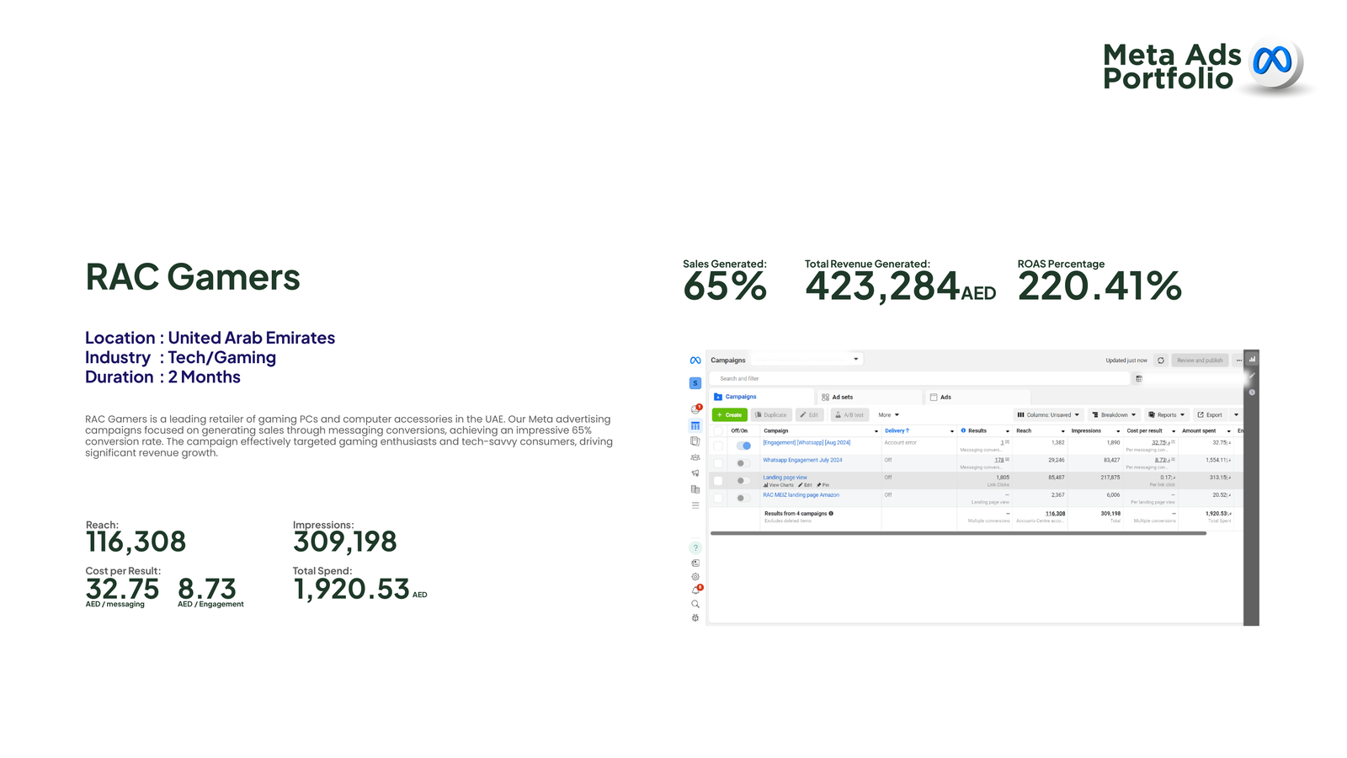Open the Campaign column header menu arrow
This screenshot has width=1347, height=758.
(x=876, y=431)
